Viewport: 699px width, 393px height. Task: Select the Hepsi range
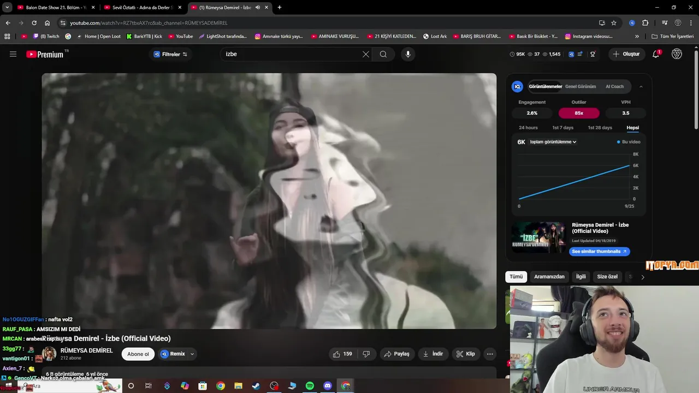[632, 128]
